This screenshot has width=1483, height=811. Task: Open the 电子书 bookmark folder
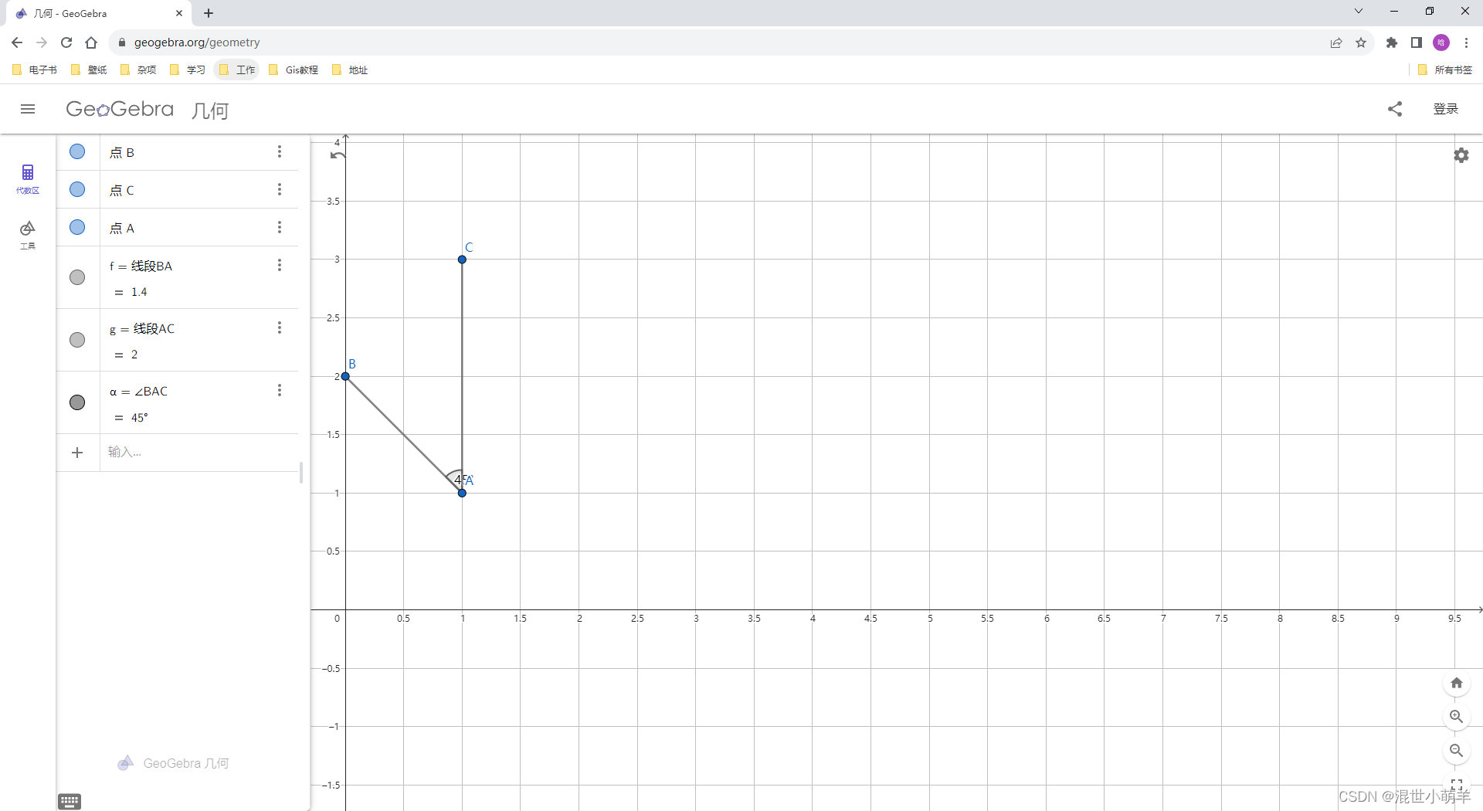(35, 70)
